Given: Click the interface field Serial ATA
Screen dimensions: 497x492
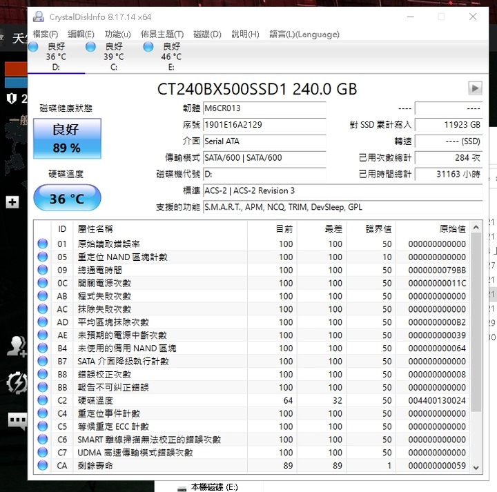Looking at the screenshot, I should tap(264, 141).
